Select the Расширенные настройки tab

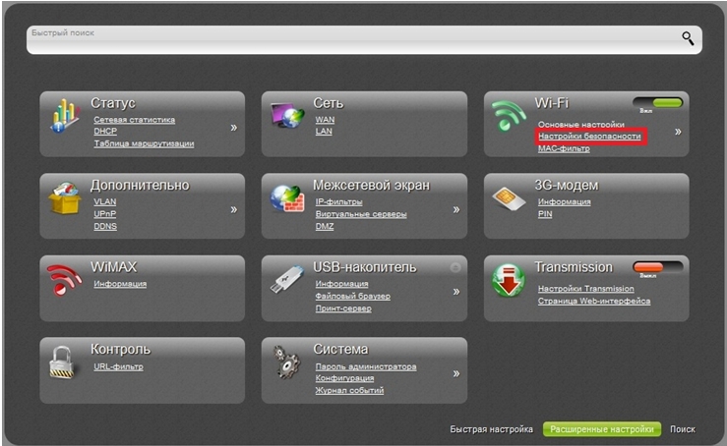601,429
